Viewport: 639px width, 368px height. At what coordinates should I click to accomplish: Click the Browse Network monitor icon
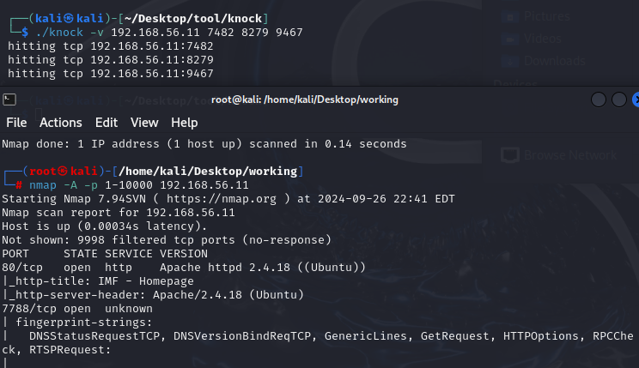pos(510,155)
